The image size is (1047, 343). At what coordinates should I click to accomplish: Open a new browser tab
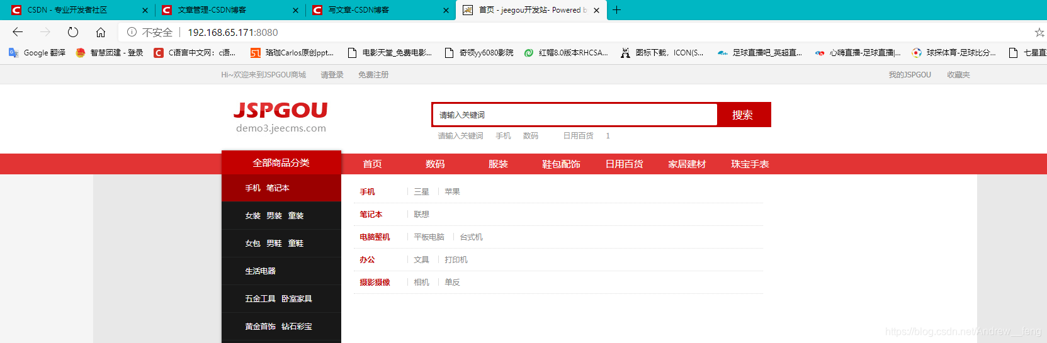point(617,10)
